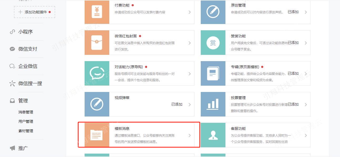Image resolution: width=340 pixels, height=157 pixels.
Task: Click the 对话能力(原导购) title
Action: coord(129,67)
